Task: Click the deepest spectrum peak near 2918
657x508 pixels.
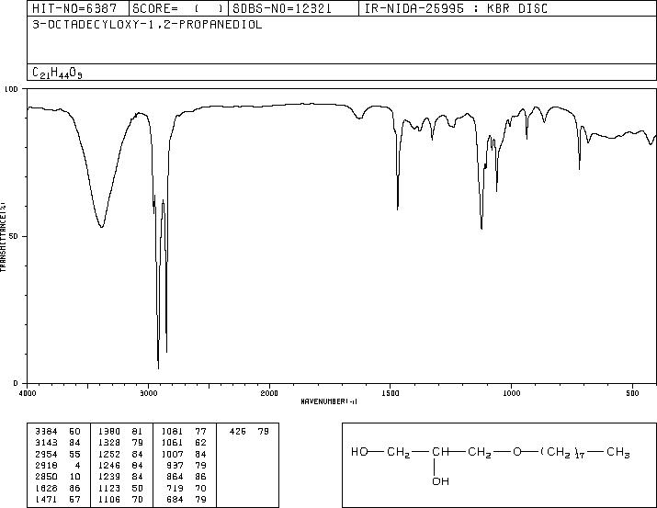Action: pos(158,367)
